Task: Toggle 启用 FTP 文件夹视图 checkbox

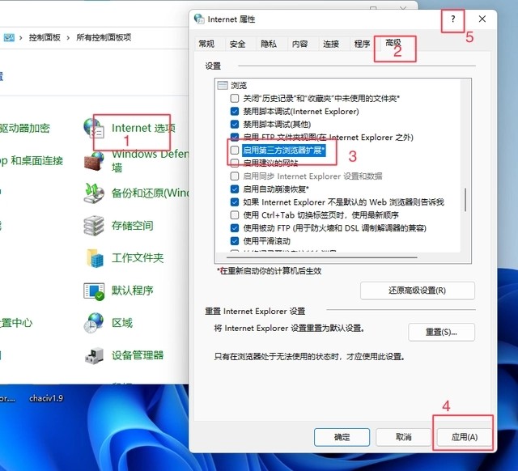Action: point(235,137)
